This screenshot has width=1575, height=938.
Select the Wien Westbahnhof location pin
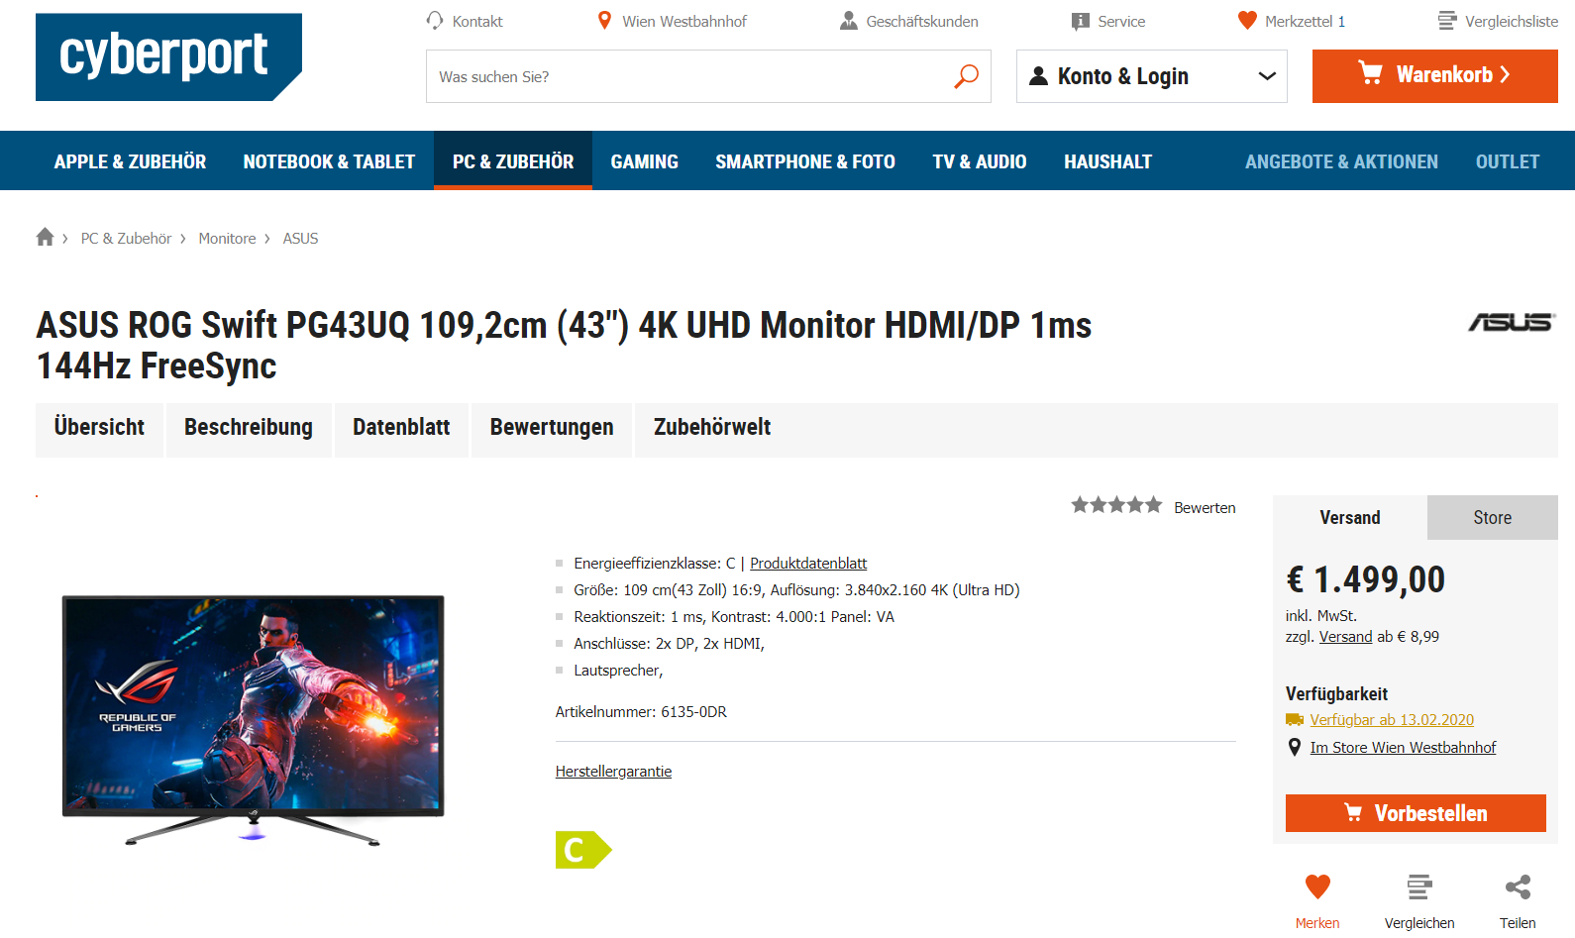(604, 20)
